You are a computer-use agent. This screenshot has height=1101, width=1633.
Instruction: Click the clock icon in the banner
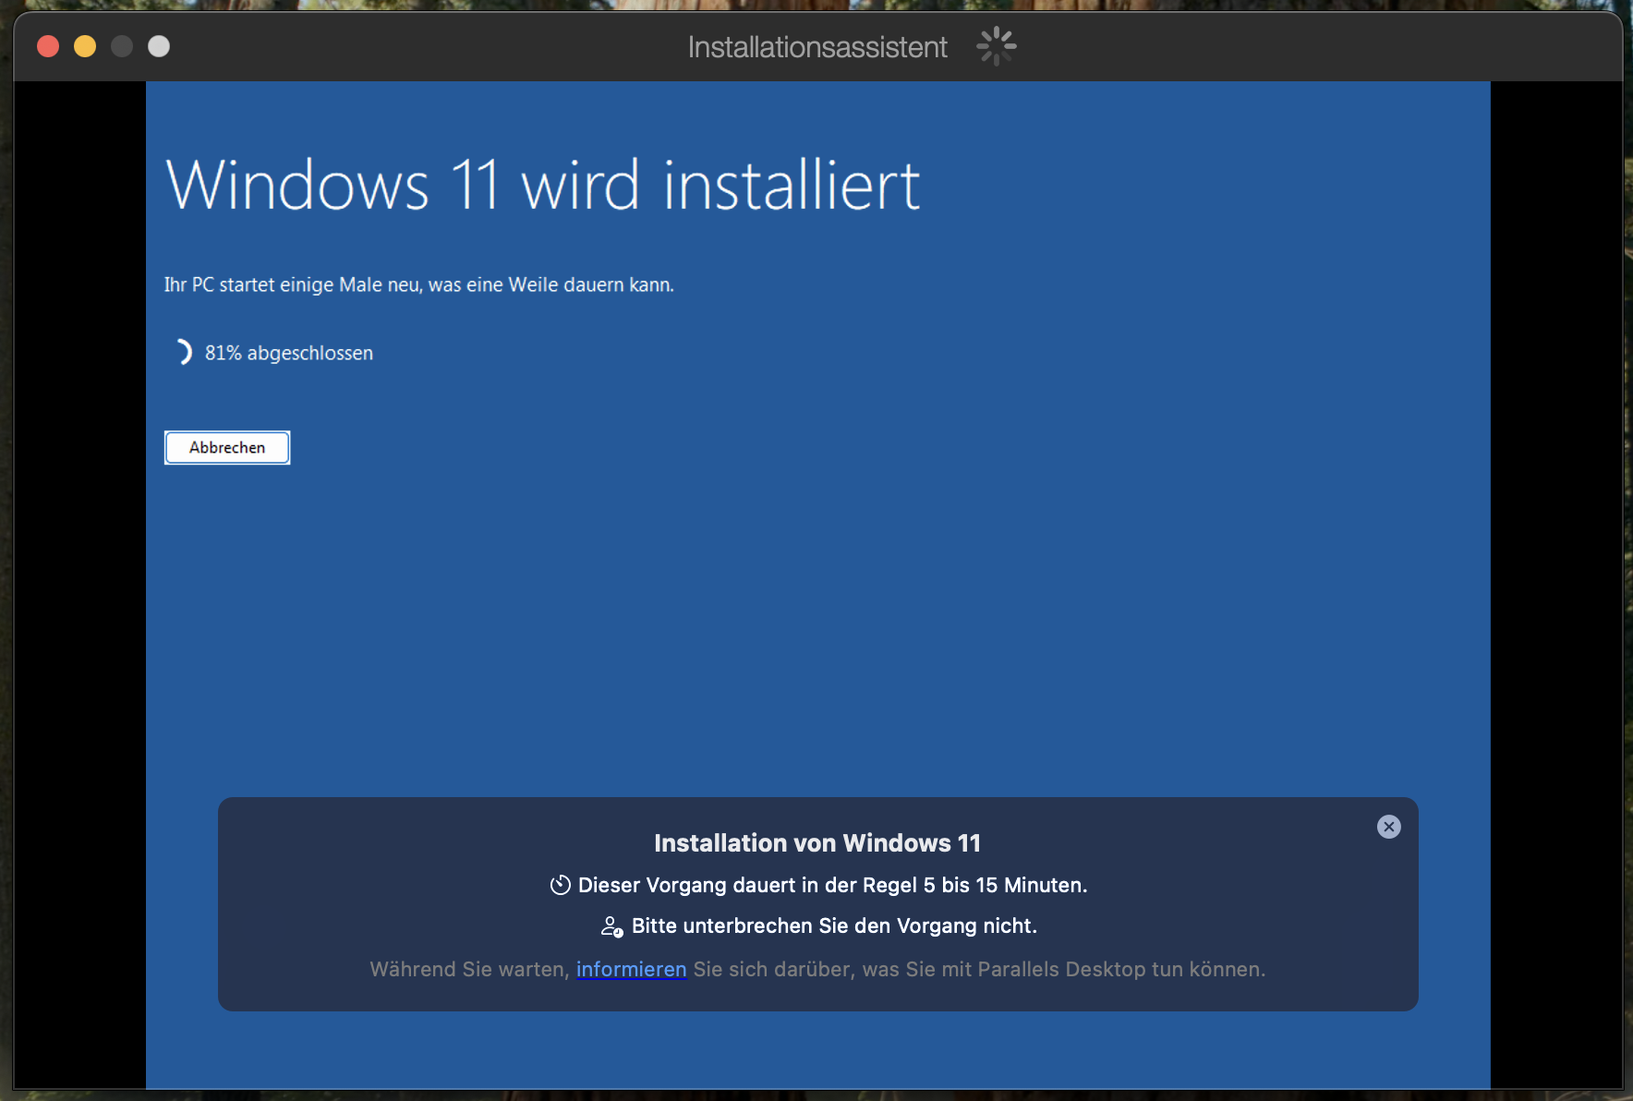(x=560, y=885)
